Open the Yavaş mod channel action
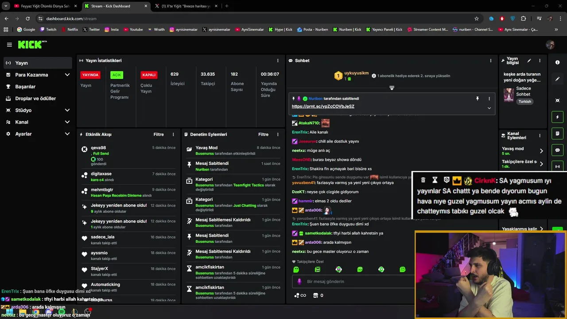This screenshot has width=567, height=319. click(x=523, y=151)
